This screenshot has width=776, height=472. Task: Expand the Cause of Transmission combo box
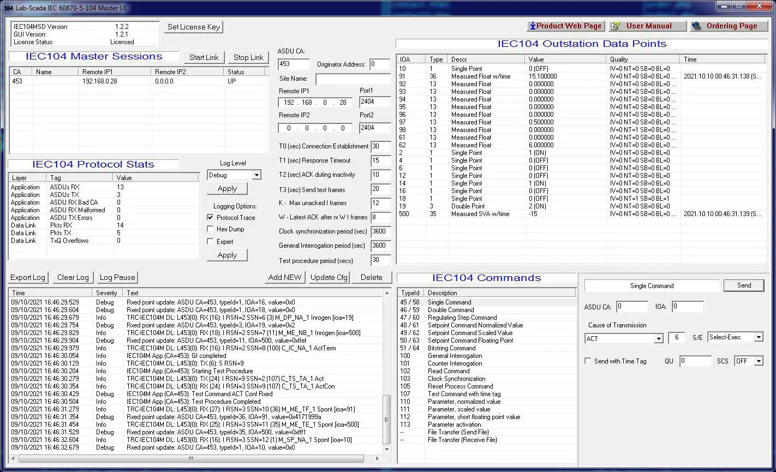point(658,338)
